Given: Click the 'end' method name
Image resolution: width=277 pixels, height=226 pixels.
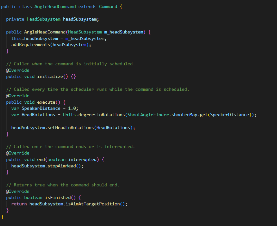Looking at the screenshot, I should click(41, 160).
